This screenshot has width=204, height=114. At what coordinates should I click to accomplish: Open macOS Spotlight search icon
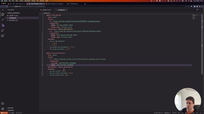(x=189, y=1)
